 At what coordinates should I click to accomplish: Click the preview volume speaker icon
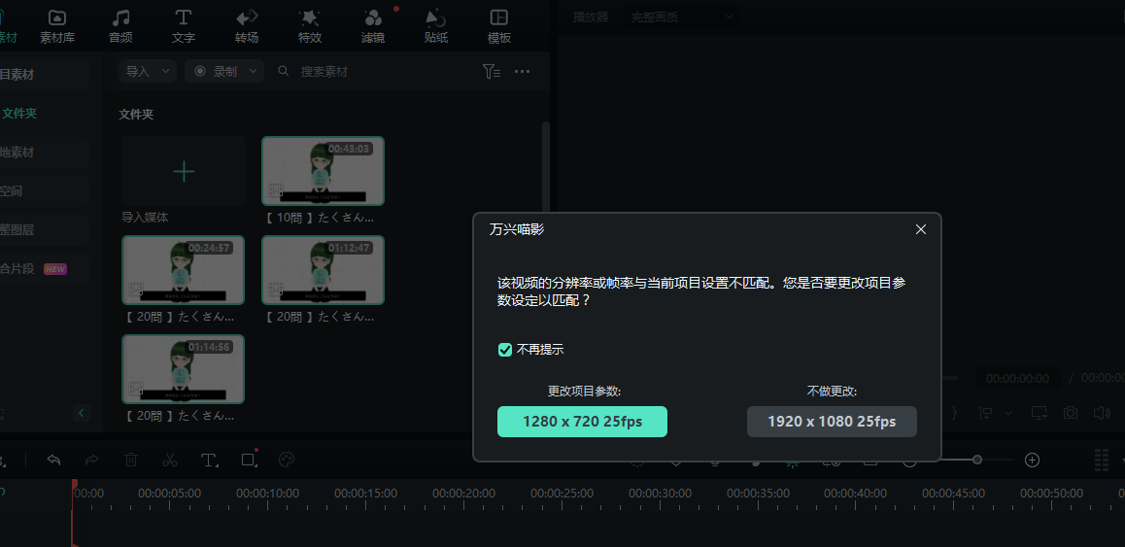1102,413
